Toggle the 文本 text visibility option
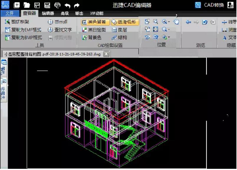This screenshot has height=170, width=237. (229, 38)
